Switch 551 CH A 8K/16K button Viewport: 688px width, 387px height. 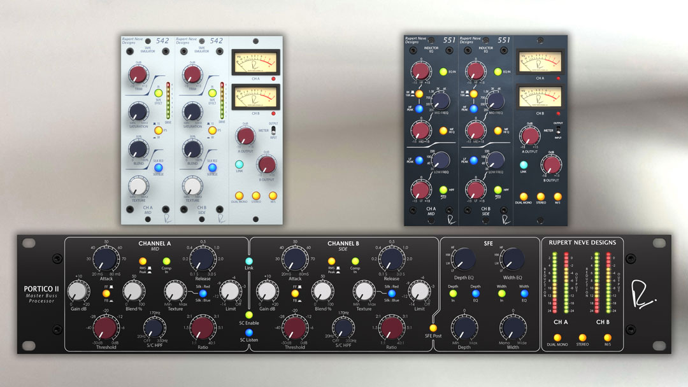tap(419, 94)
